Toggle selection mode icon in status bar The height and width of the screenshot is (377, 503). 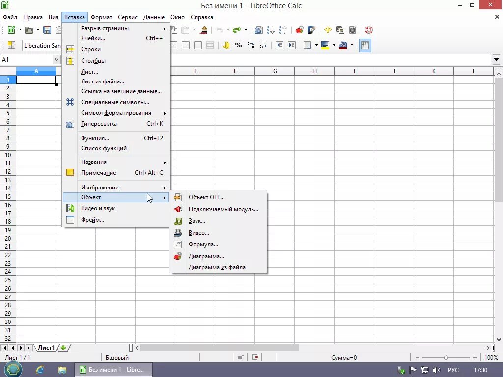241,358
